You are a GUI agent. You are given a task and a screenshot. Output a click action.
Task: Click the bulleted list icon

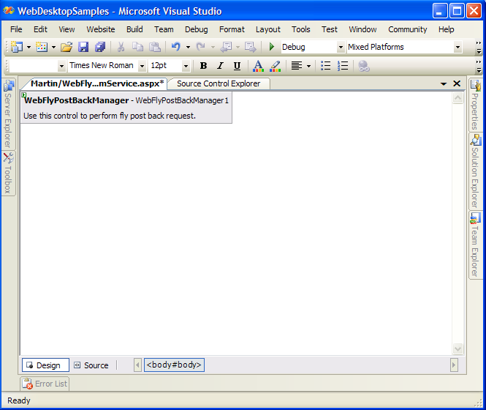click(x=326, y=66)
